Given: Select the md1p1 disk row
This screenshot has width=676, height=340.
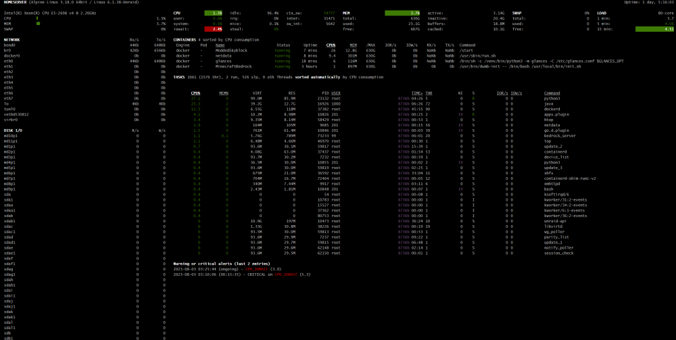Looking at the screenshot, I should 84,147.
